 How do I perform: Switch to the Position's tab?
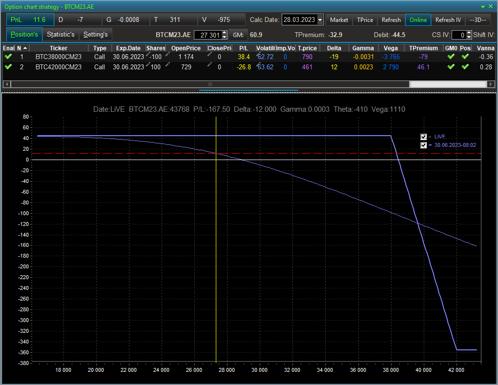[x=24, y=34]
